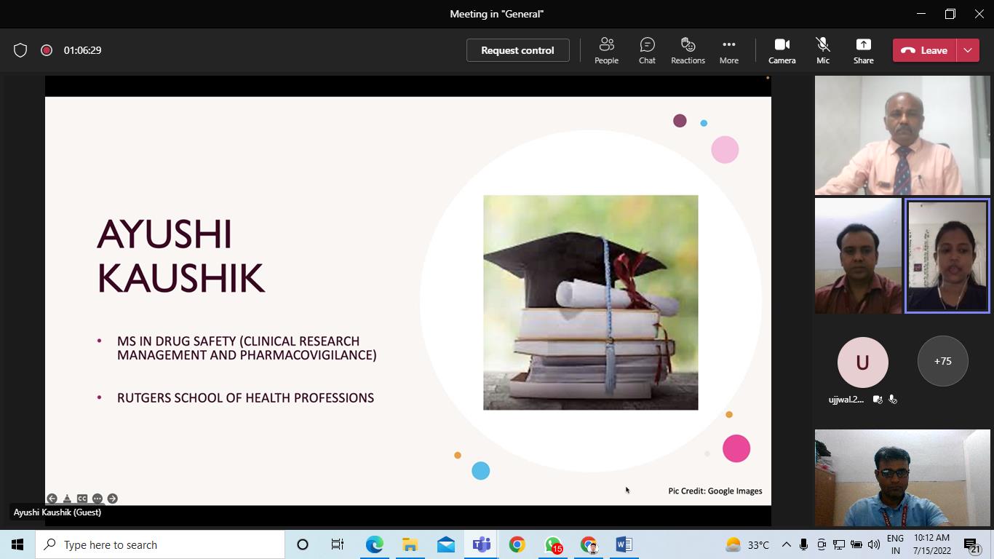Viewport: 994px width, 559px height.
Task: Expand the Leave button dropdown arrow
Action: 968,50
